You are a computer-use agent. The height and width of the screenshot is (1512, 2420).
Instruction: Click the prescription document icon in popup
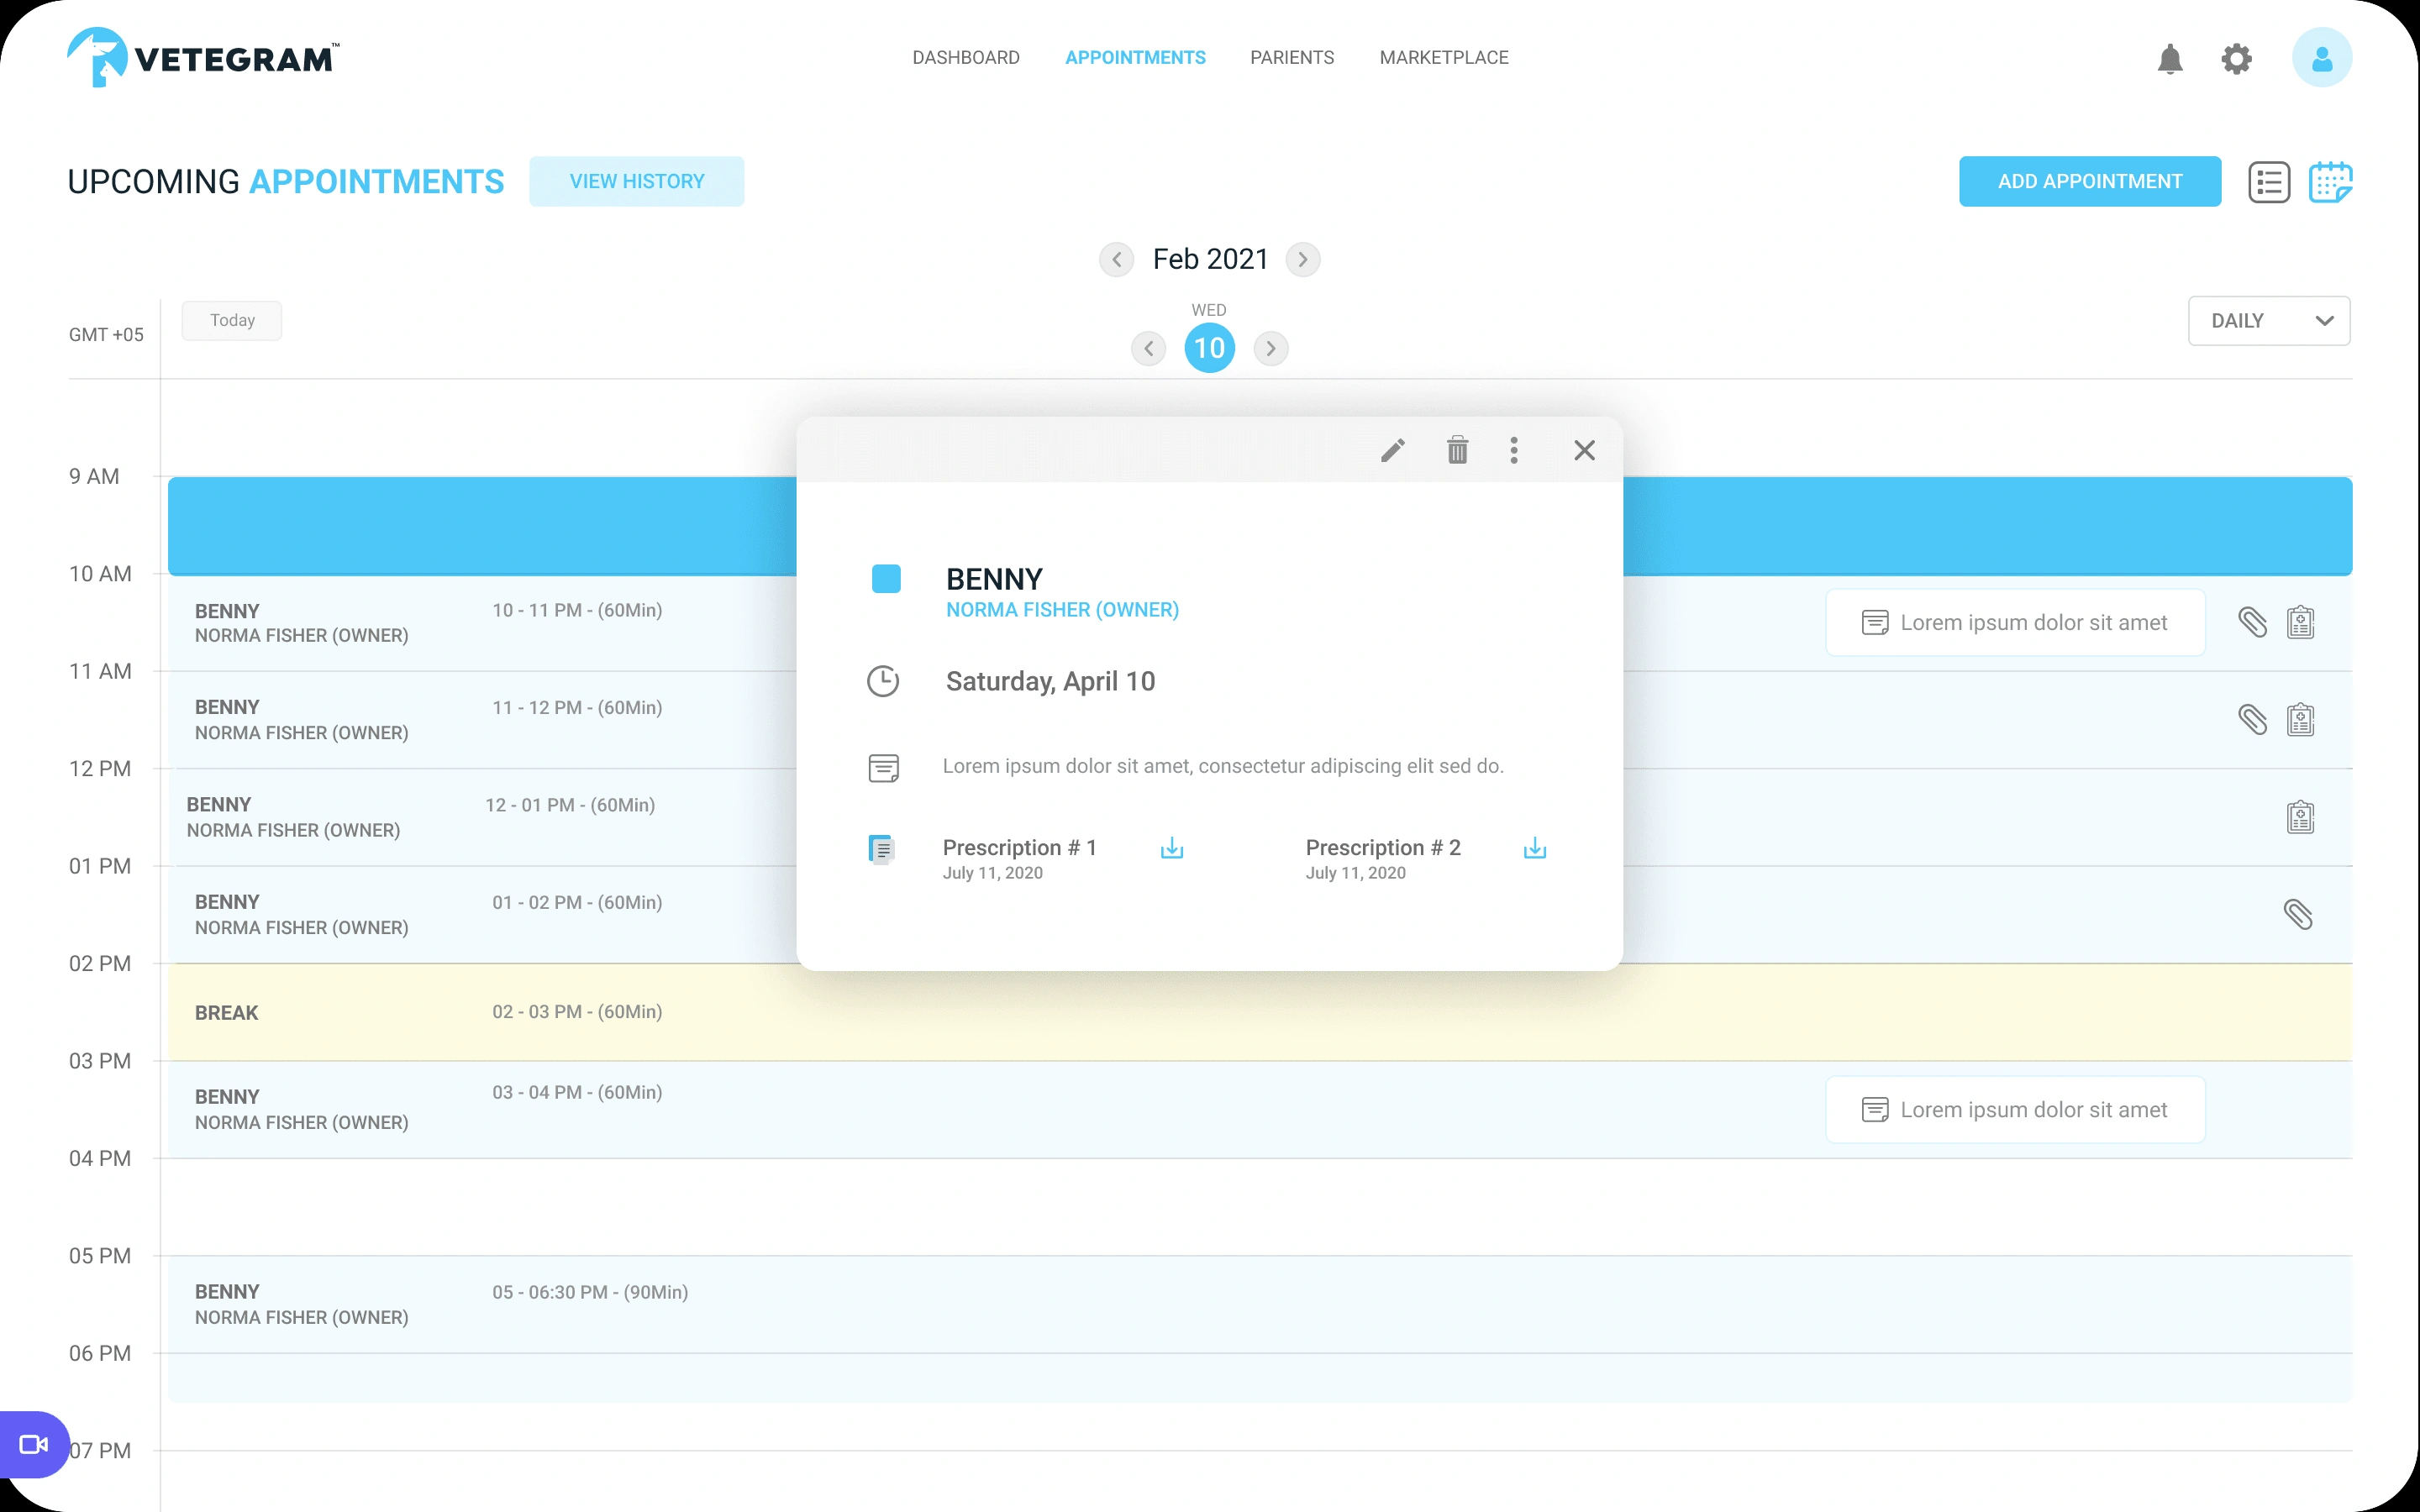(881, 849)
